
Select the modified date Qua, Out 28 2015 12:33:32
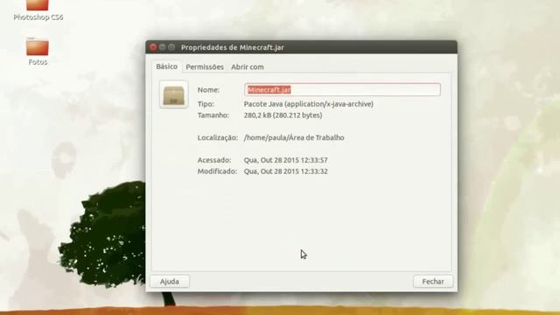click(286, 171)
